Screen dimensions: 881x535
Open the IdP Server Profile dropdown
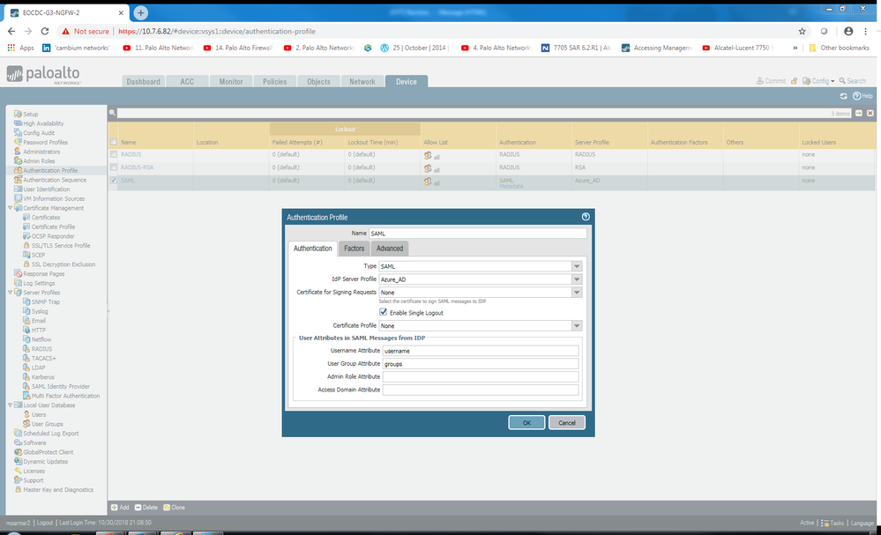coord(577,279)
